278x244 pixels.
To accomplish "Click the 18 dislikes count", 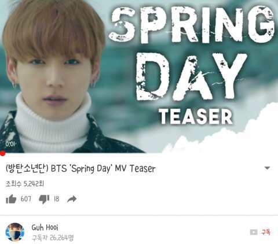I will [56, 199].
